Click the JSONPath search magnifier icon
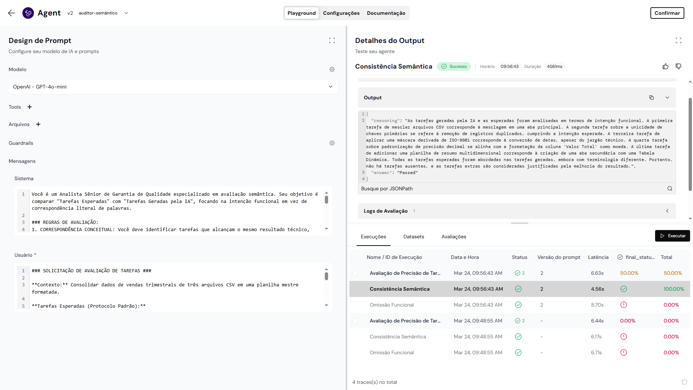 [x=670, y=188]
